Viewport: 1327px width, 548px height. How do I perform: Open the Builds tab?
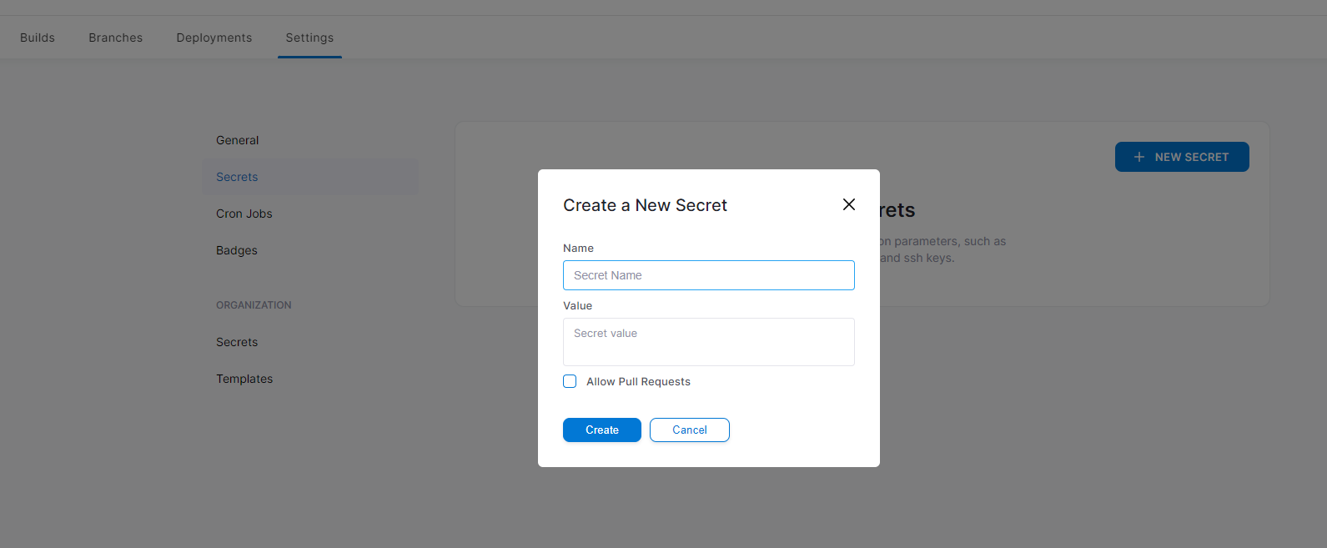pos(38,38)
